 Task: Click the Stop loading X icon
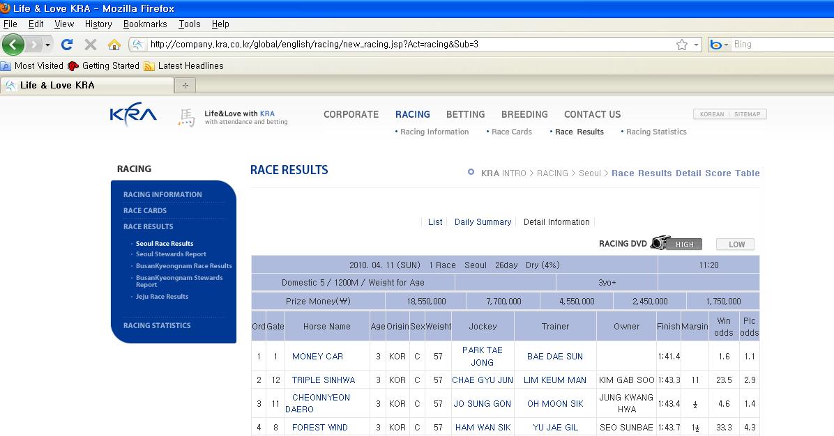point(90,45)
